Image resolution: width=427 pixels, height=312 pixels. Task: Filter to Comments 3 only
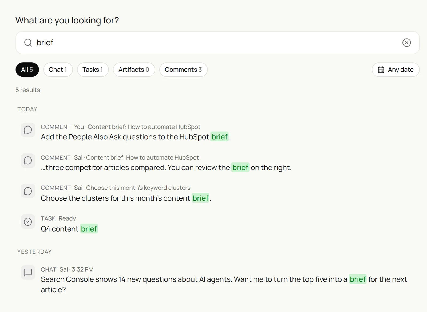[183, 70]
